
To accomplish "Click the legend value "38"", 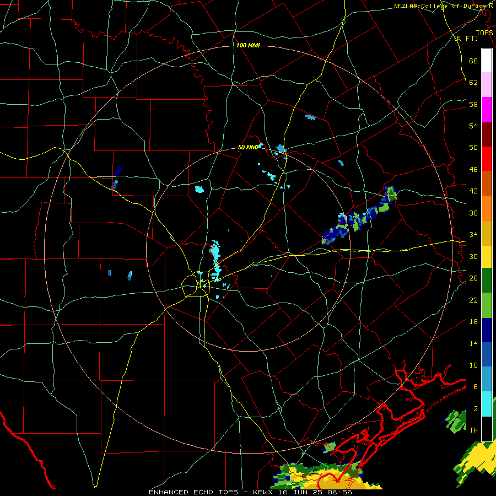I will [473, 213].
